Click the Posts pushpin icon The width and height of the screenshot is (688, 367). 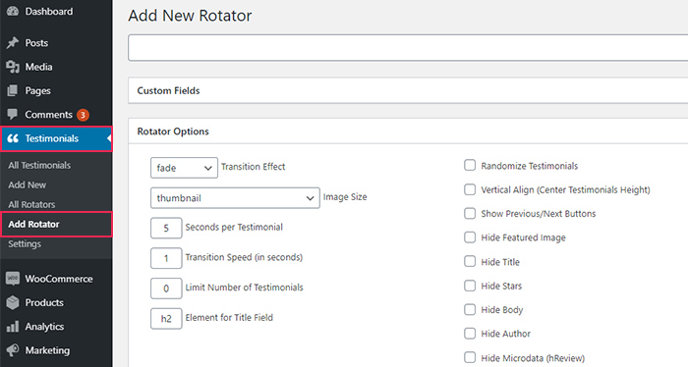[13, 43]
